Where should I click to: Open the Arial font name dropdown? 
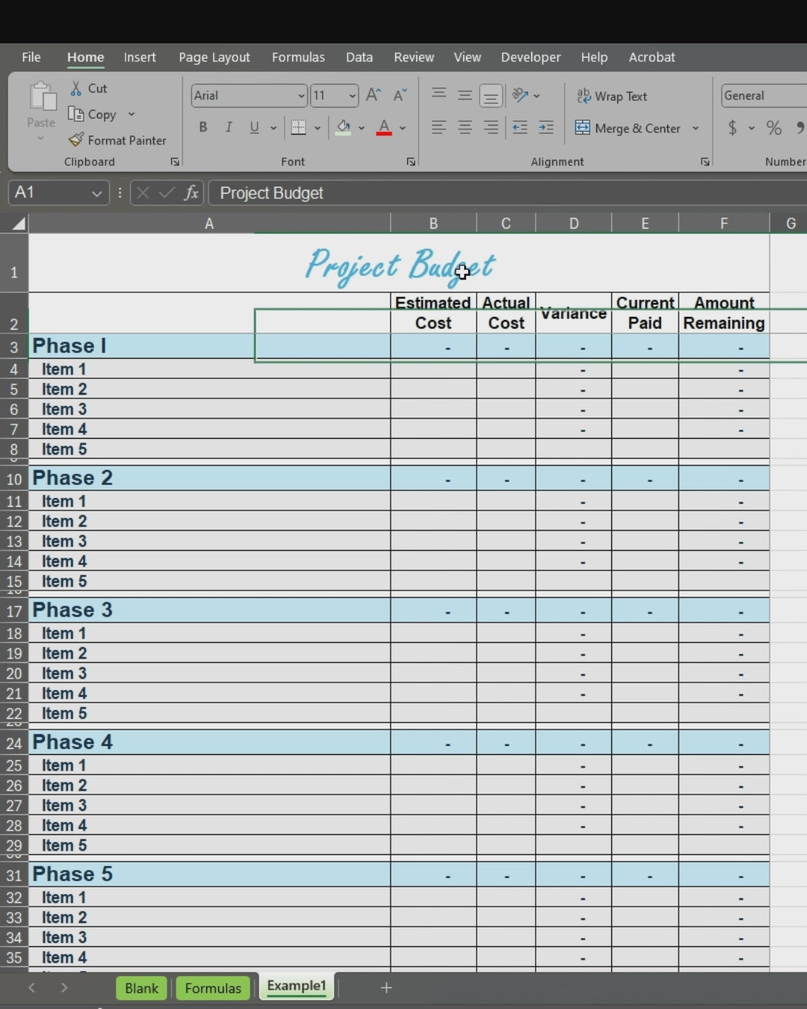(301, 96)
